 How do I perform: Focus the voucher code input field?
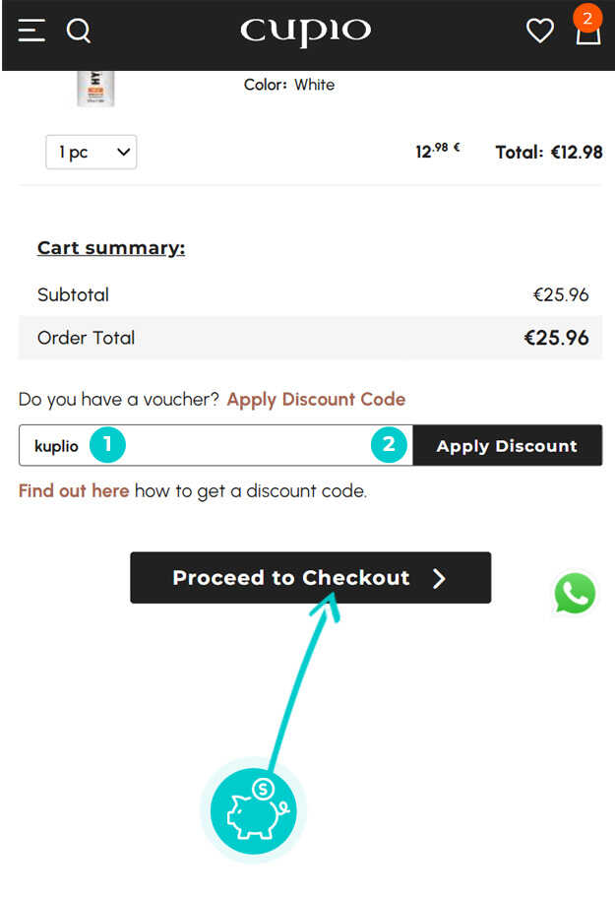[x=236, y=446]
